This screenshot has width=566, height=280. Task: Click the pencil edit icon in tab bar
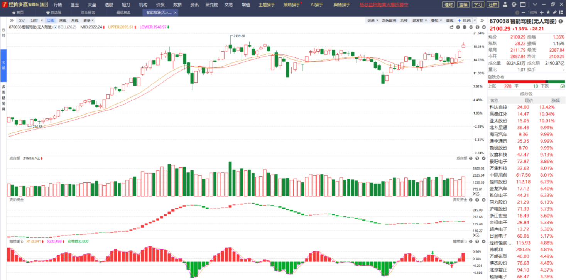click(x=555, y=13)
